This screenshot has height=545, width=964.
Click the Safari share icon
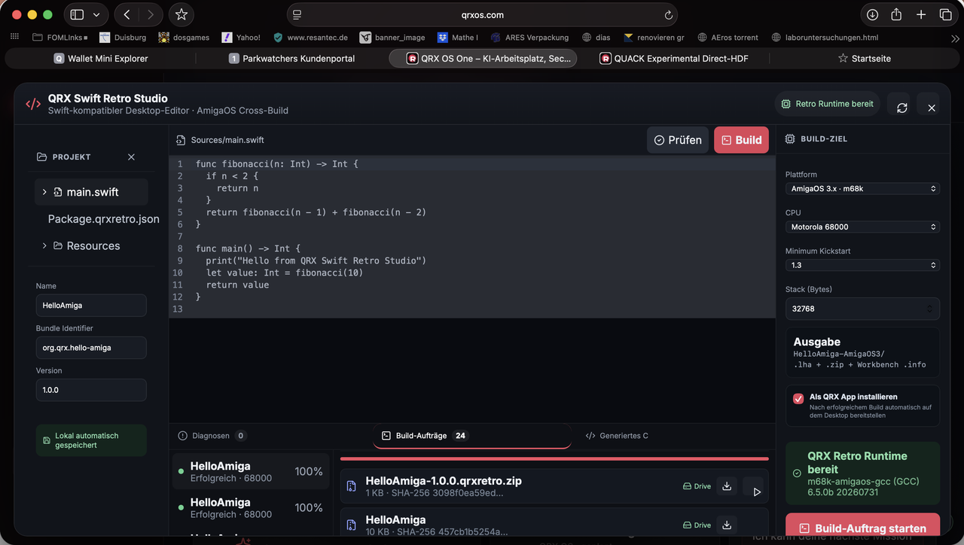[x=896, y=14]
